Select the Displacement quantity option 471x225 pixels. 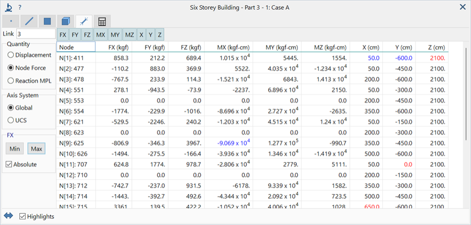pyautogui.click(x=30, y=55)
